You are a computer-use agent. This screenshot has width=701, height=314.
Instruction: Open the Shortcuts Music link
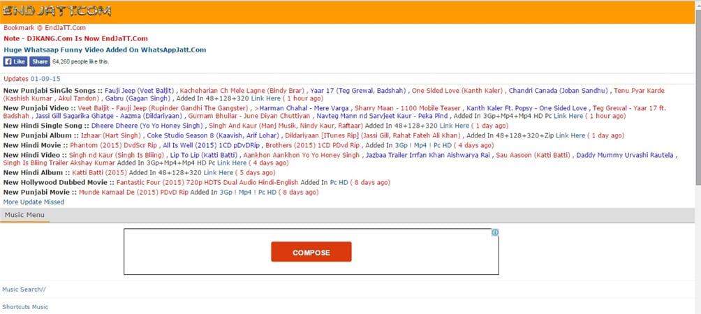[25, 307]
